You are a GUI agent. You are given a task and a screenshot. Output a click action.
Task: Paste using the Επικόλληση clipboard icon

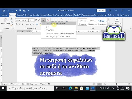coord(6,20)
